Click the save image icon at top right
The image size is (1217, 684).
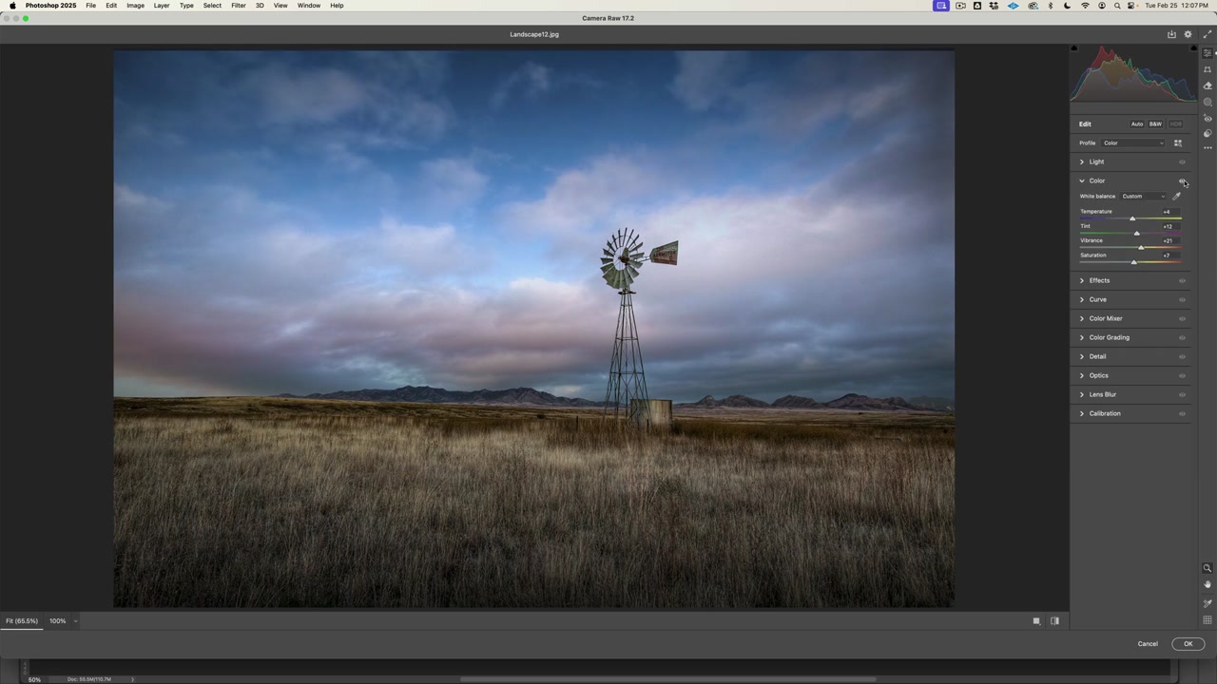point(1171,34)
